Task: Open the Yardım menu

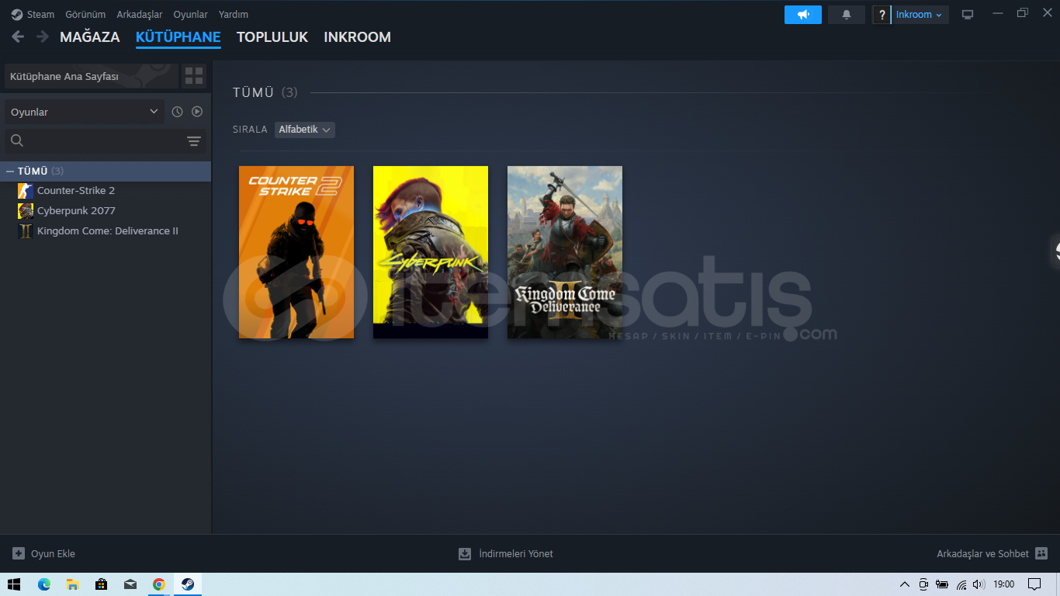Action: pyautogui.click(x=234, y=15)
